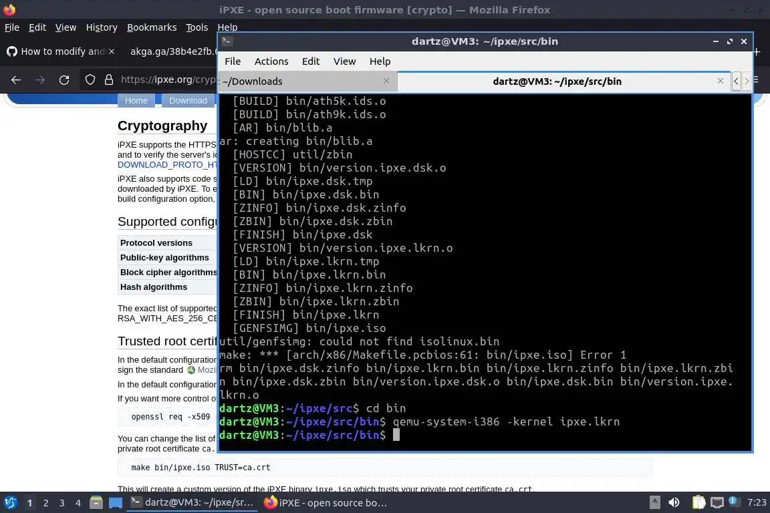This screenshot has height=513, width=770.
Task: Open the Firefox Tools menu
Action: click(x=197, y=27)
